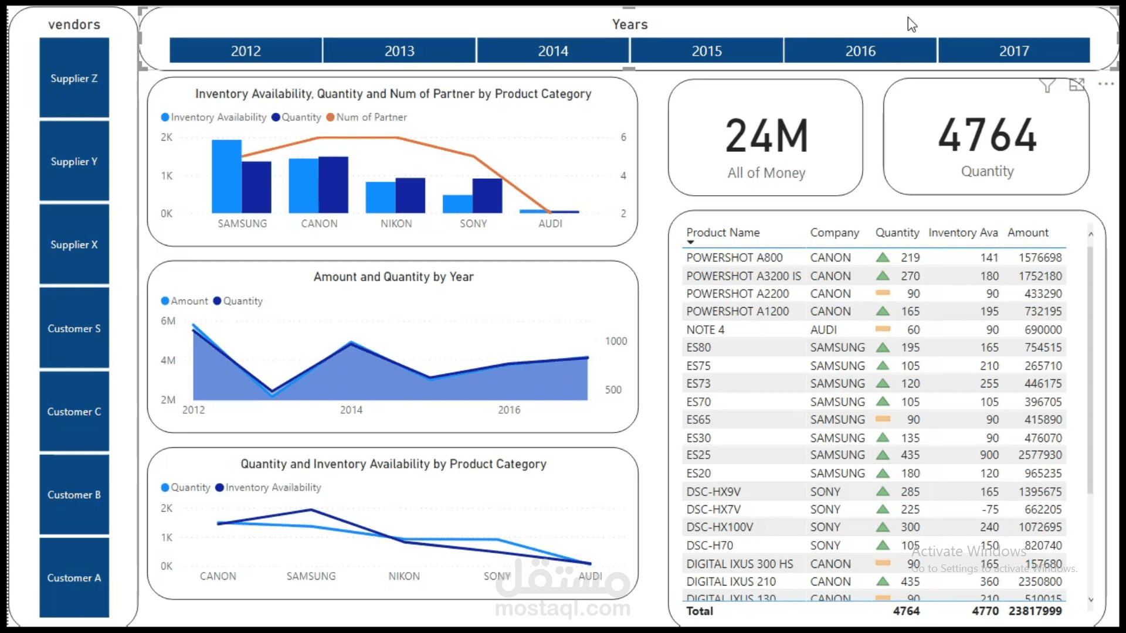The height and width of the screenshot is (633, 1126).
Task: Click the yellow dash indicator on NOTE 4
Action: (x=881, y=329)
